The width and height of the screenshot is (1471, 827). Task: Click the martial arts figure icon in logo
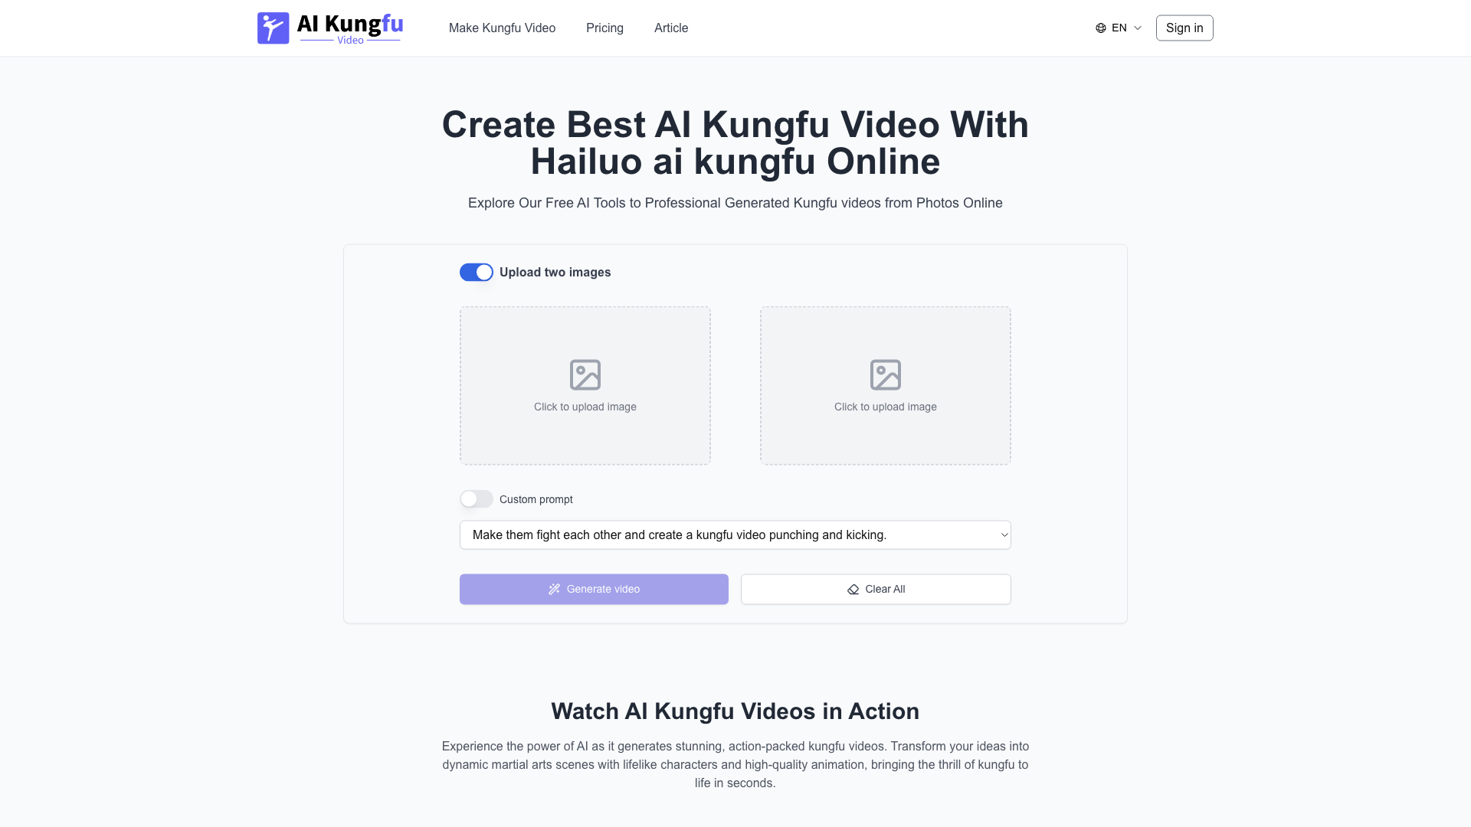tap(270, 28)
